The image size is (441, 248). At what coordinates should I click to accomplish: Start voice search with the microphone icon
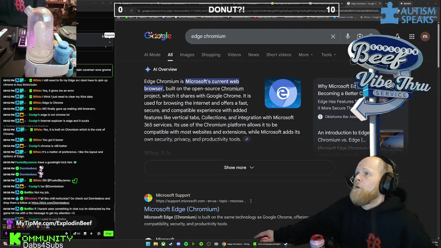click(348, 36)
